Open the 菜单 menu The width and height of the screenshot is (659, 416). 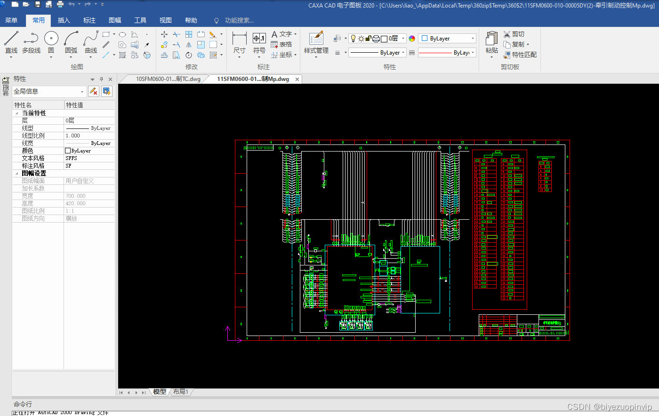(11, 20)
